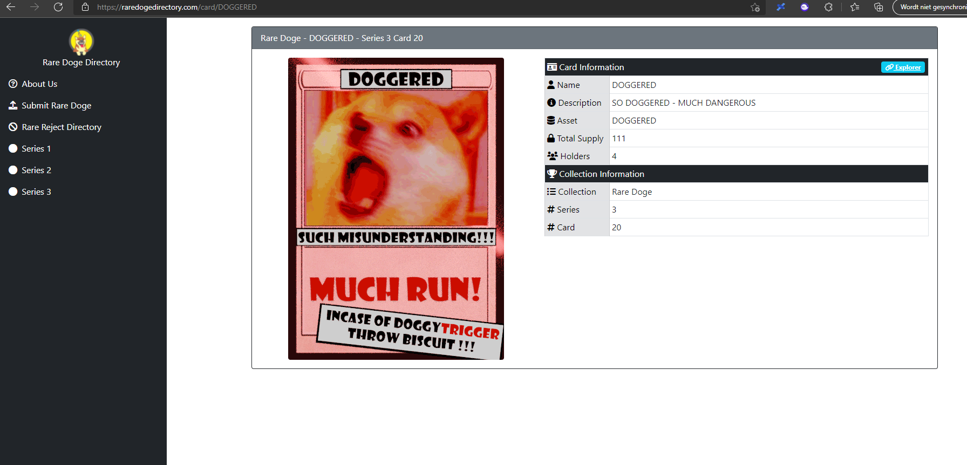Click the Collection Information section heading

pyautogui.click(x=602, y=174)
